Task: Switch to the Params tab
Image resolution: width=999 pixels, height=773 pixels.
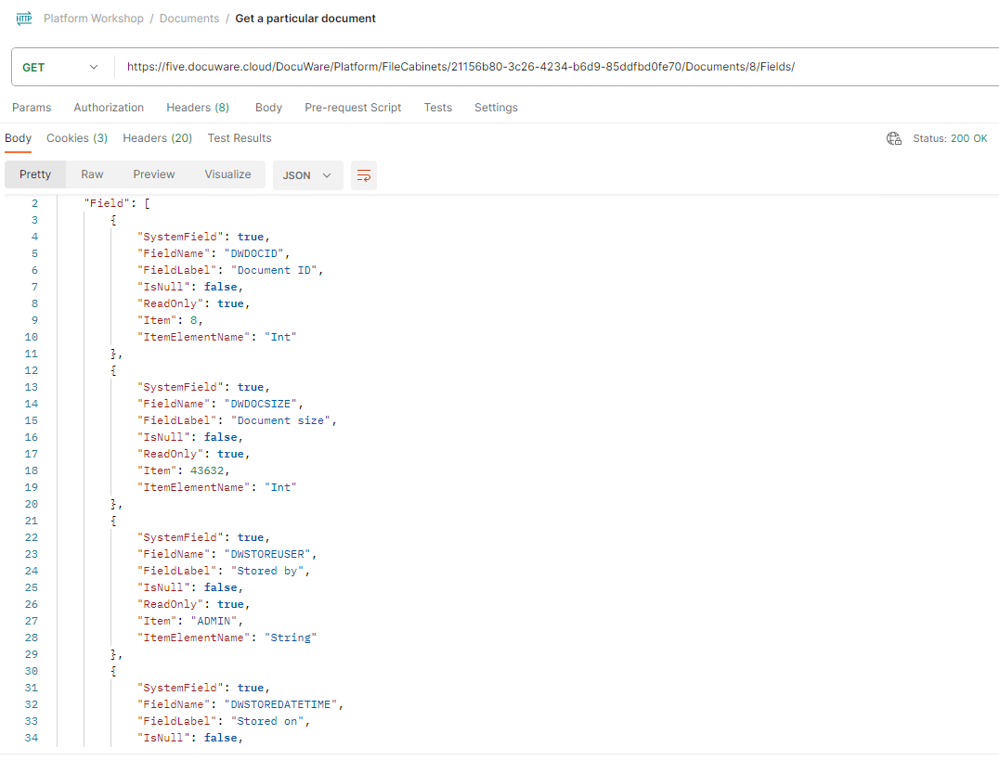Action: click(x=32, y=108)
